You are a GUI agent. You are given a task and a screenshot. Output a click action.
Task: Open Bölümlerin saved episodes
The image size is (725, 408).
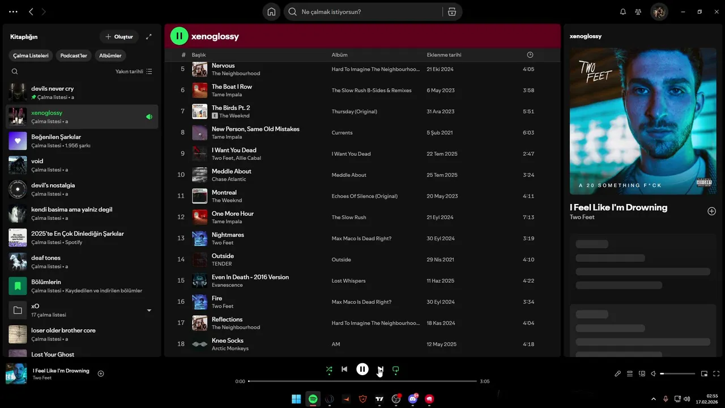(82, 286)
